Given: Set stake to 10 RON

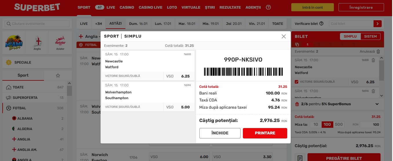Looking at the screenshot, I should tap(316, 125).
